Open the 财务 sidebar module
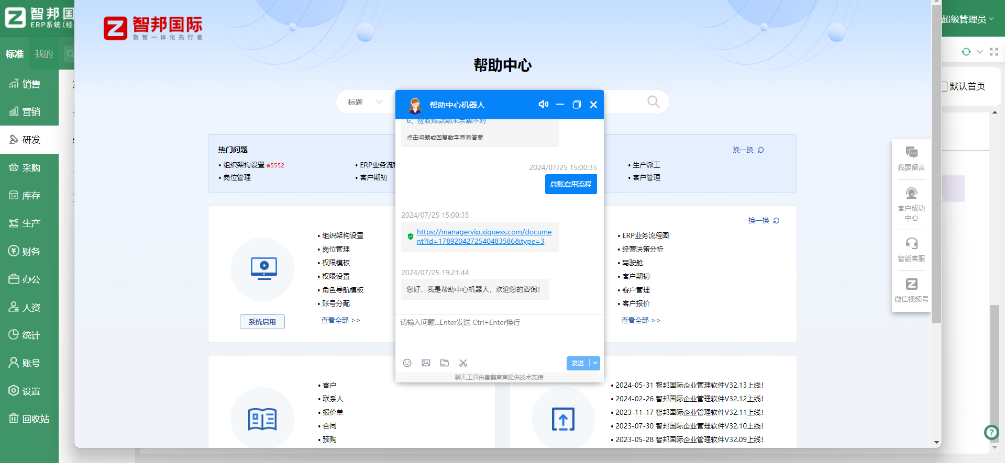 coord(29,252)
